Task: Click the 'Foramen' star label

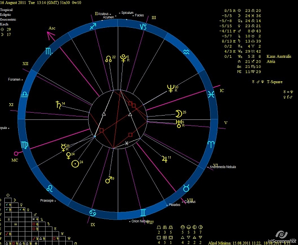Action: coord(14,79)
